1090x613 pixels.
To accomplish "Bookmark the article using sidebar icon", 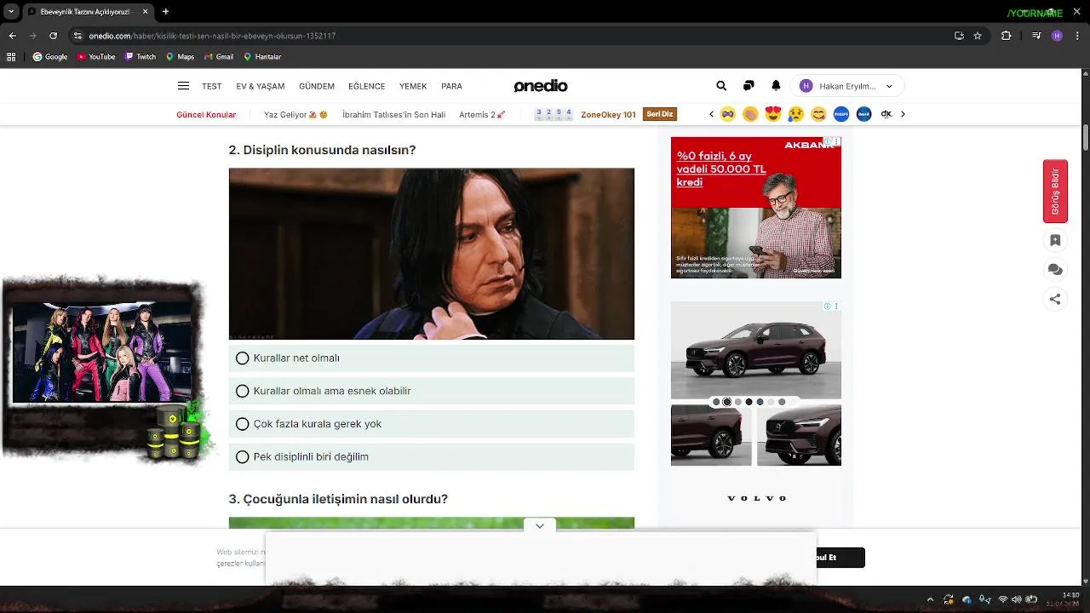I will coord(1055,240).
